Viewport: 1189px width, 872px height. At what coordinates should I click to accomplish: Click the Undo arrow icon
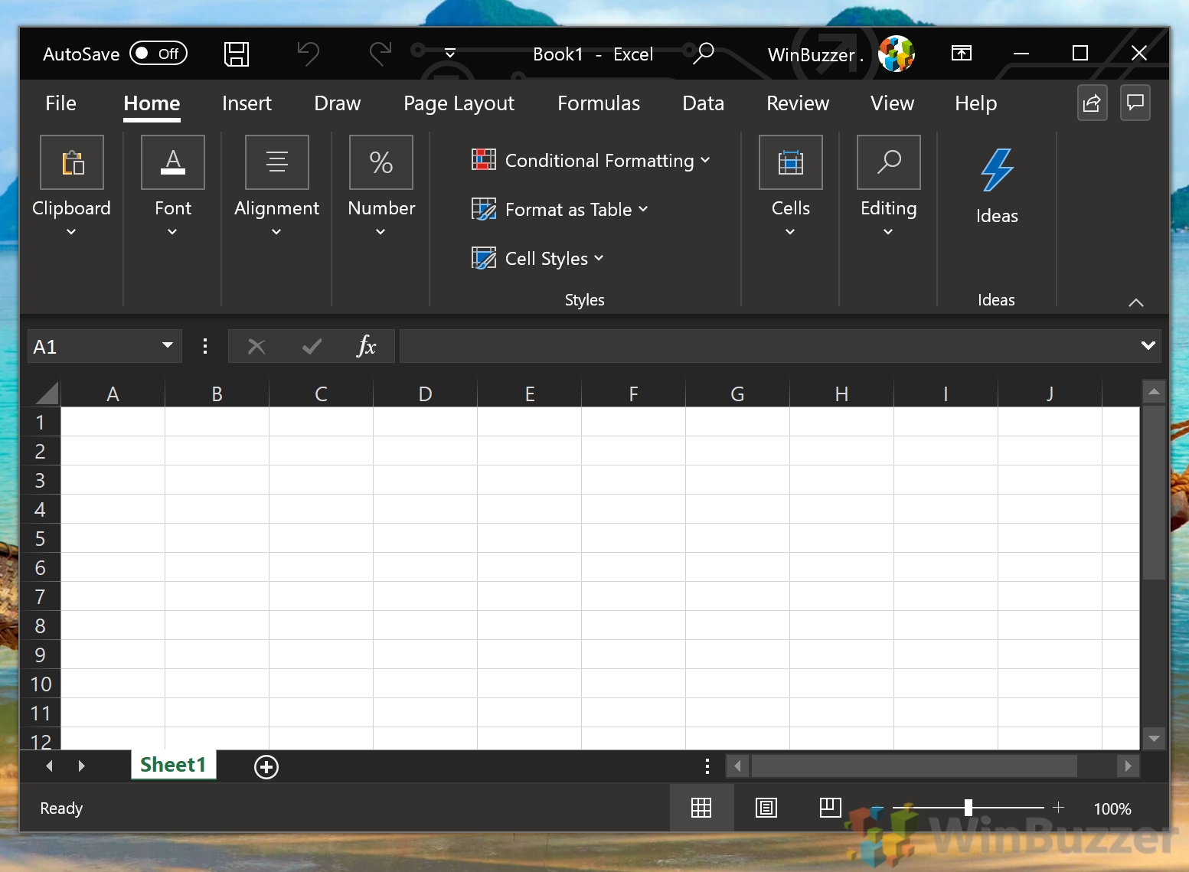point(308,54)
